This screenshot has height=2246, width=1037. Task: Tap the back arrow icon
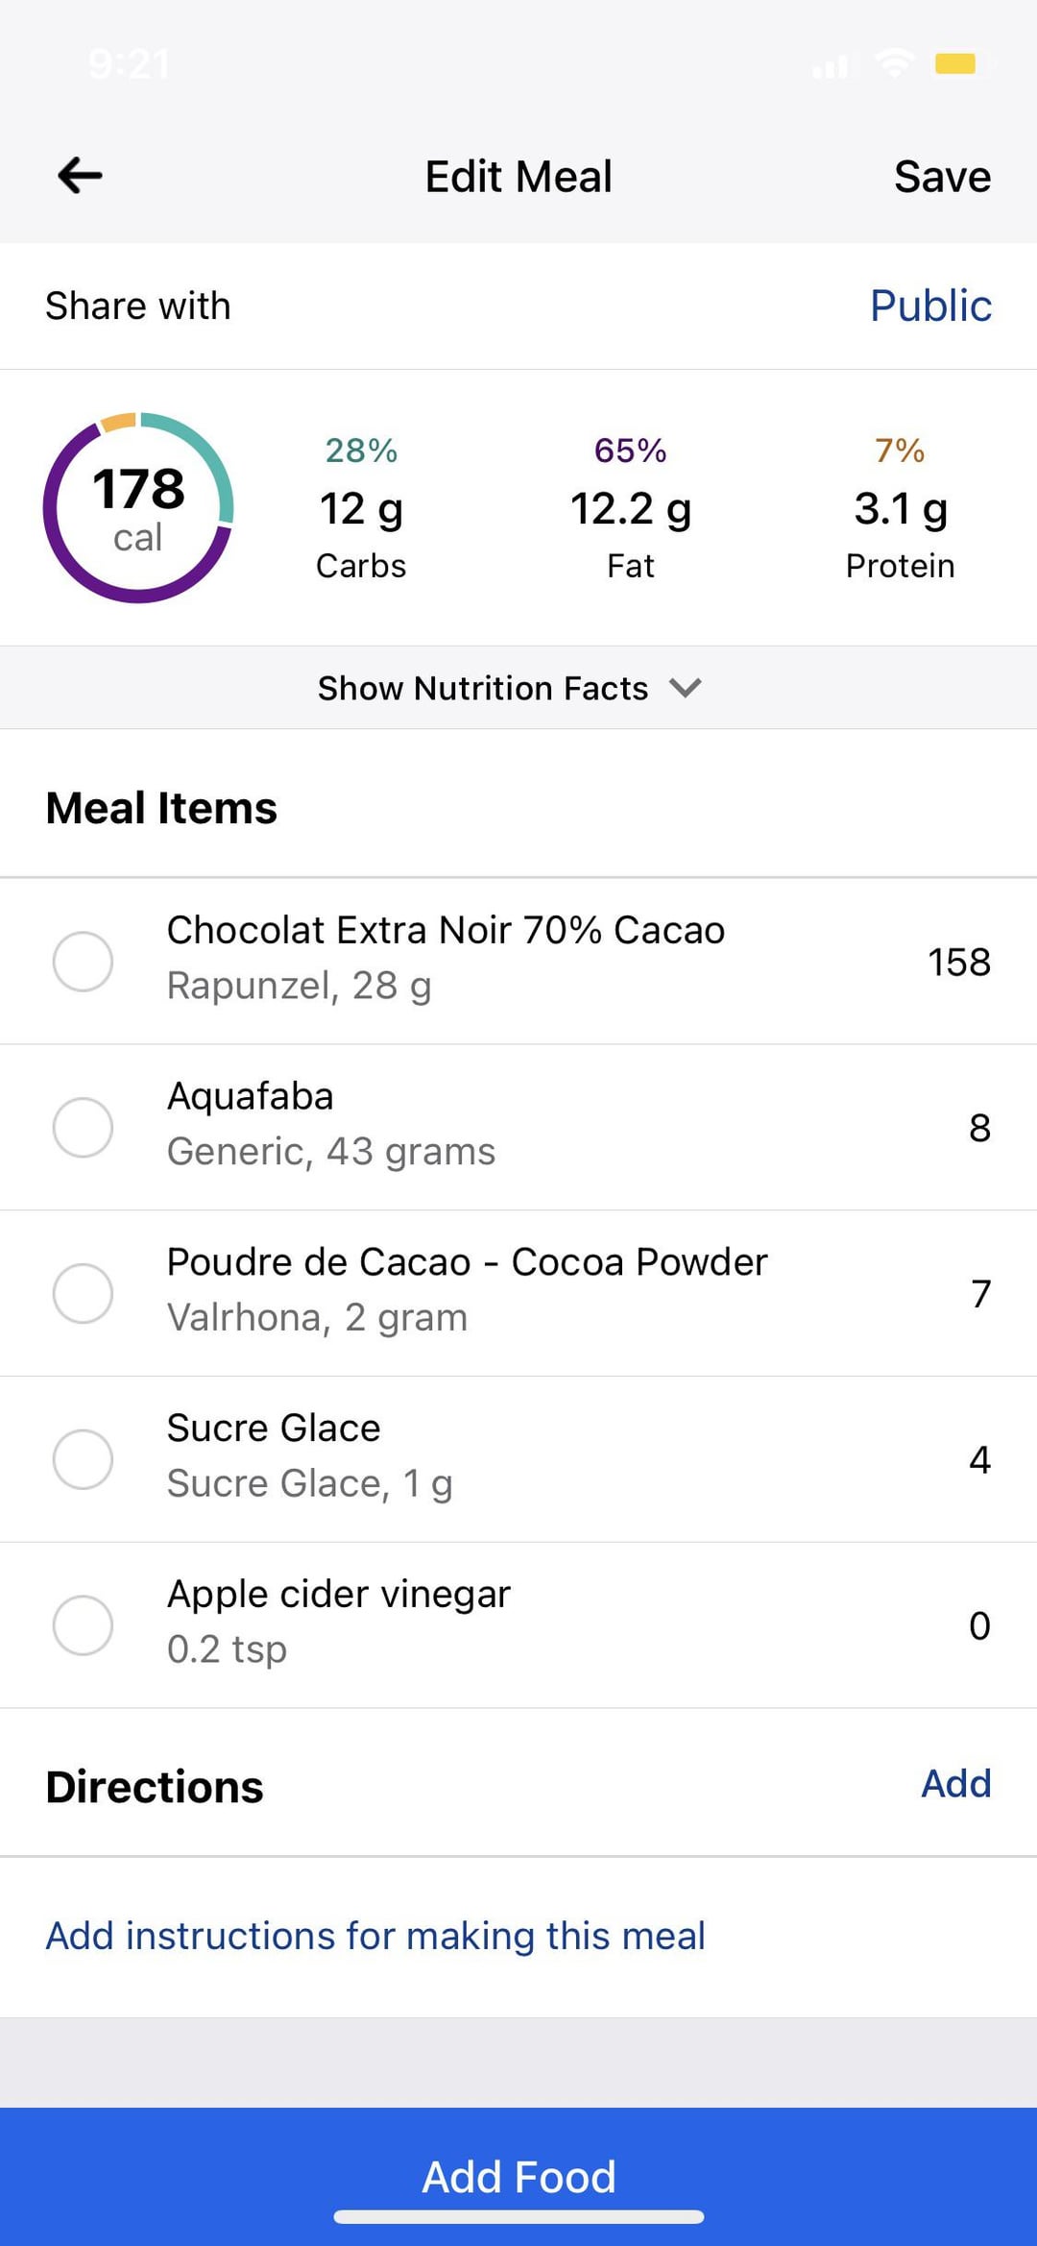coord(80,176)
